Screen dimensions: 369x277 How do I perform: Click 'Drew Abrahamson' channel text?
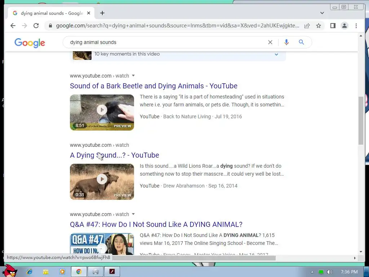(x=184, y=186)
